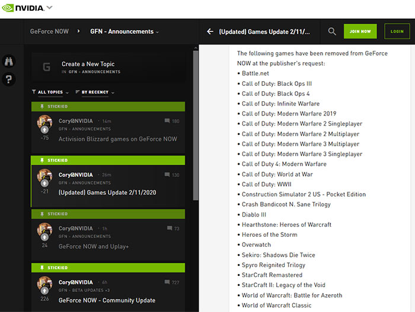Click Cory@NVIDIA avatar in Uplay+ post
415x312 pixels.
point(44,230)
